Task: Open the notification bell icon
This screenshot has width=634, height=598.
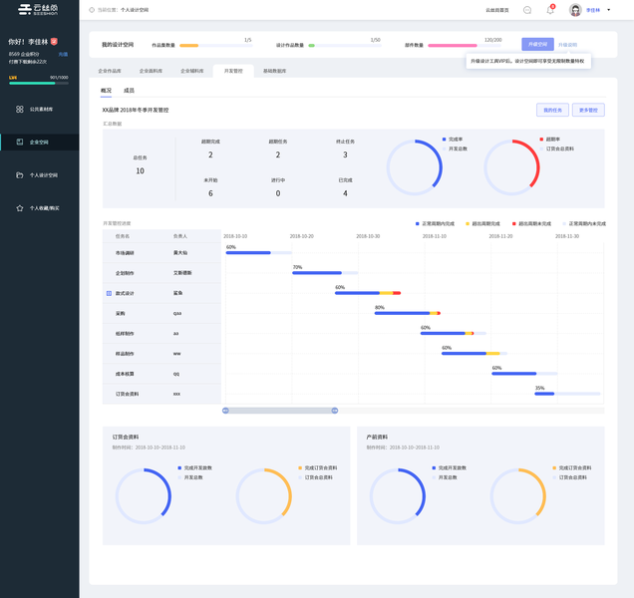Action: (550, 10)
